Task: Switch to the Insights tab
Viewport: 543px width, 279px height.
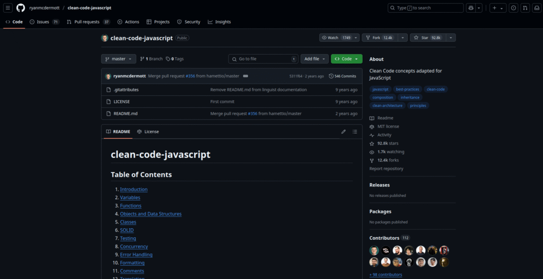Action: (219, 22)
